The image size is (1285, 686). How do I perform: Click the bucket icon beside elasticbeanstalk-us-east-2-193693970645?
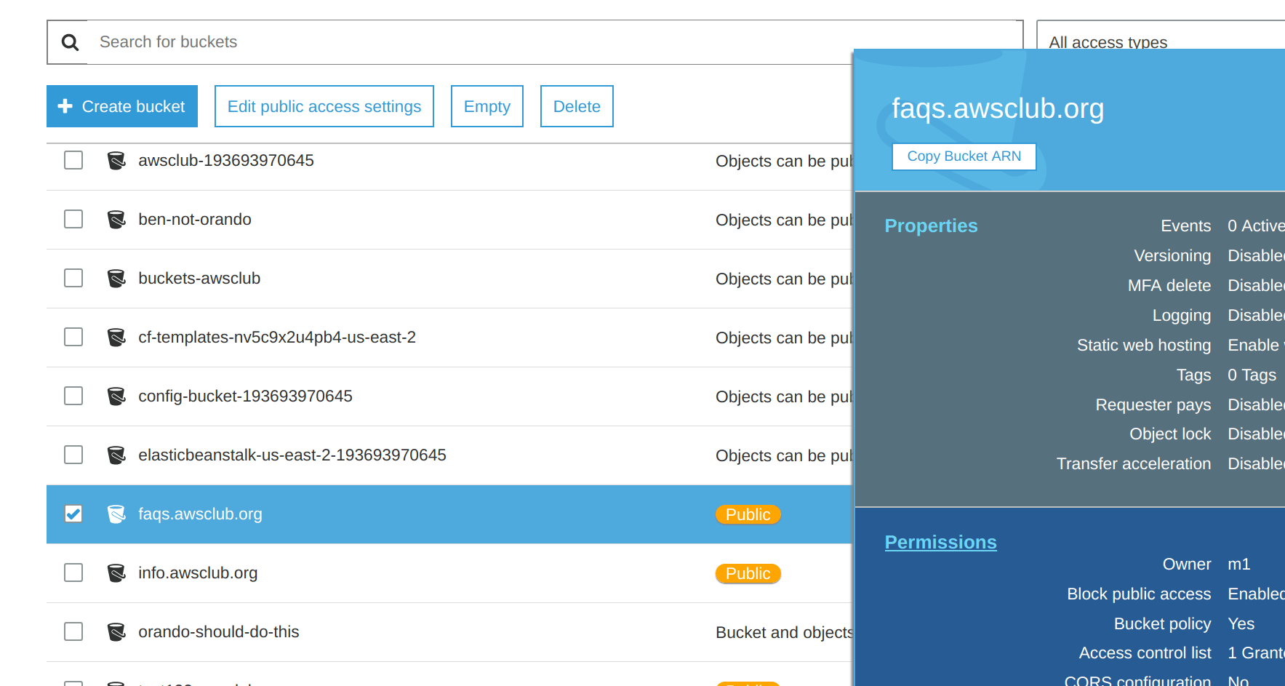116,455
